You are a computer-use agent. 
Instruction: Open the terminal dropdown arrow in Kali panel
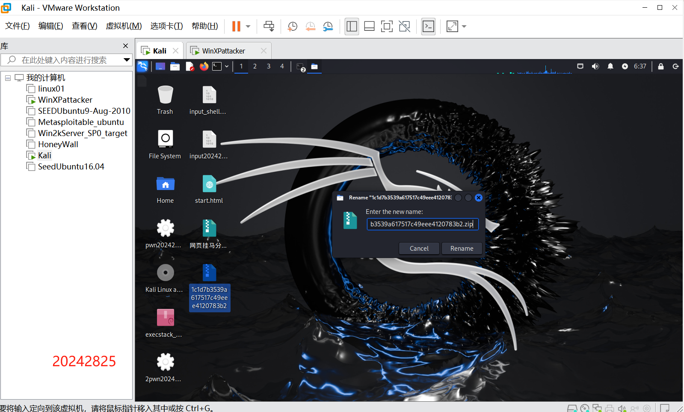pos(227,66)
